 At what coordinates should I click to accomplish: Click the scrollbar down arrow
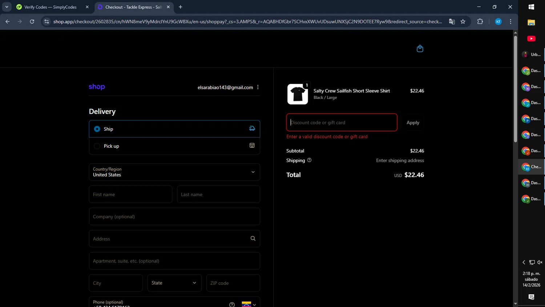(515, 304)
